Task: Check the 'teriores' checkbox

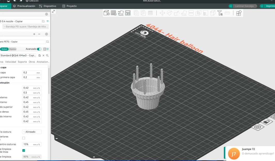Action: tap(24, 138)
